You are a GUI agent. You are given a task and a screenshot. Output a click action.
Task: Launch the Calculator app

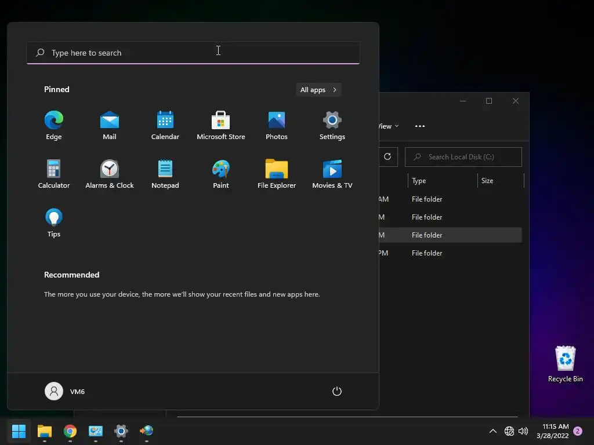coord(54,174)
